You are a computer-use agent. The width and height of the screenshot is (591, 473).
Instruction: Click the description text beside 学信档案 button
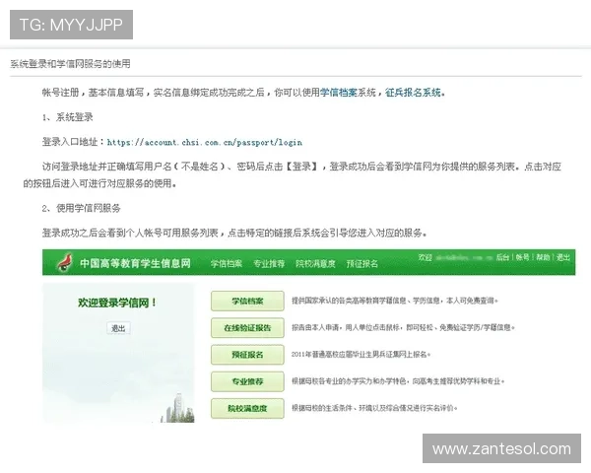(395, 301)
